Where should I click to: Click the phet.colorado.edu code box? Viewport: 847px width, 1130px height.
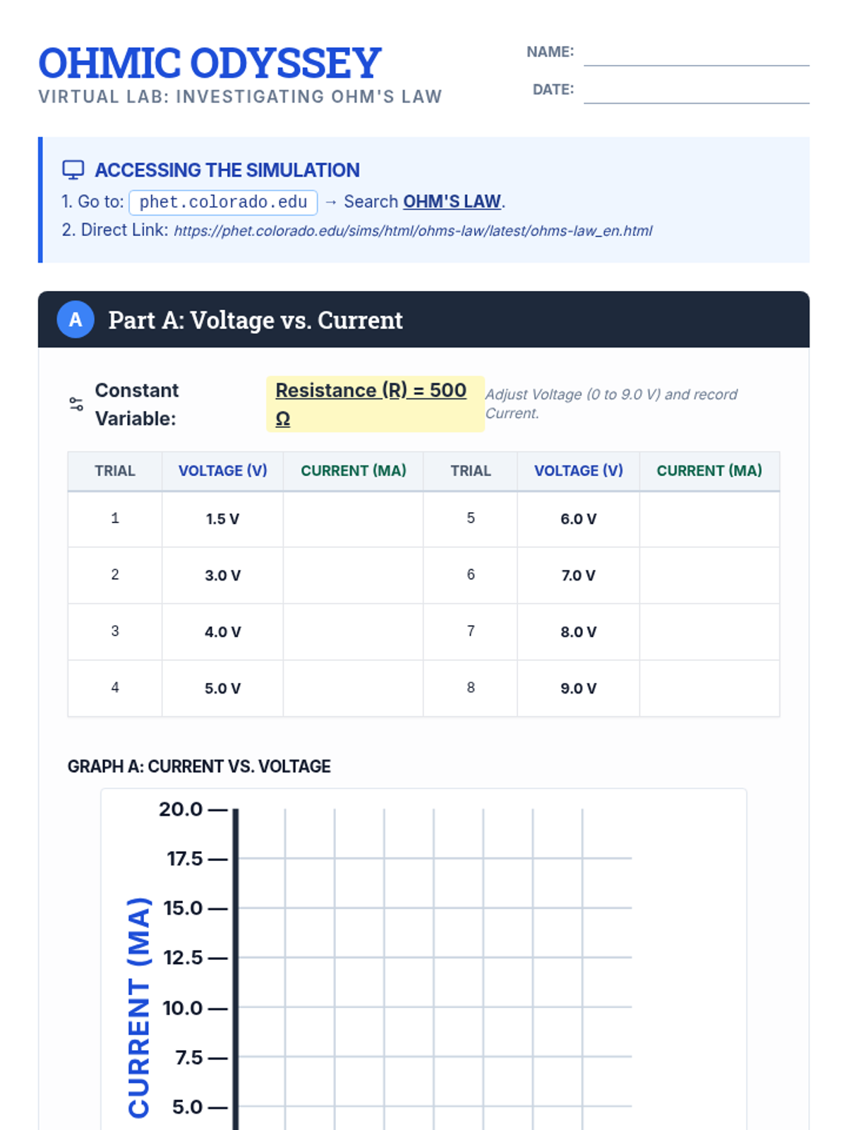[x=223, y=202]
